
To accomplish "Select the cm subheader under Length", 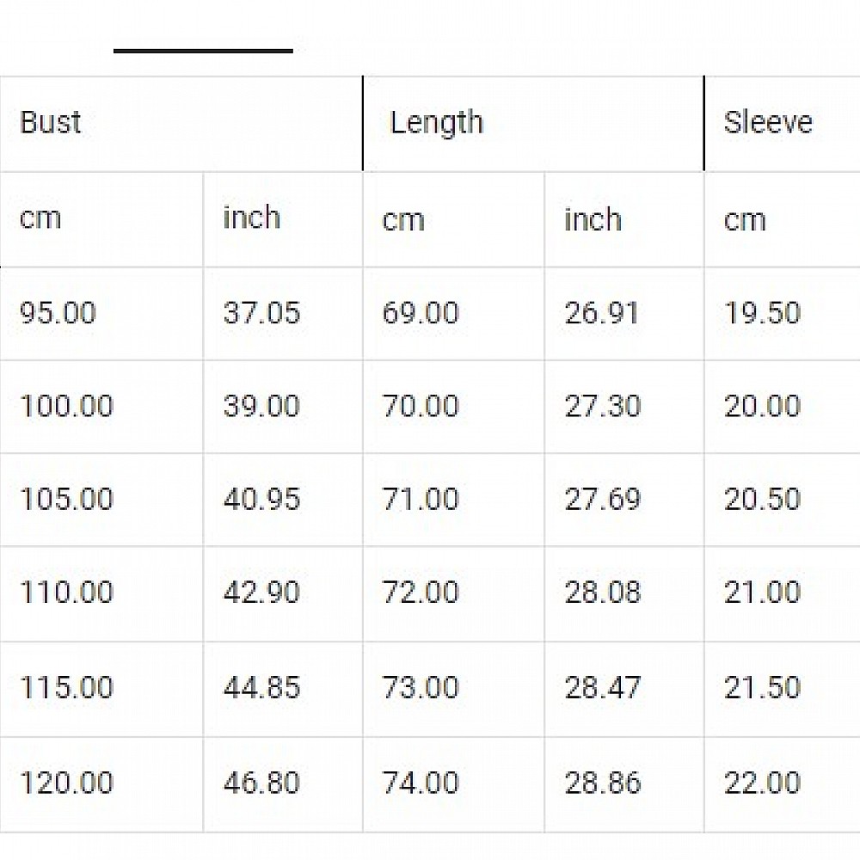I will [x=403, y=219].
